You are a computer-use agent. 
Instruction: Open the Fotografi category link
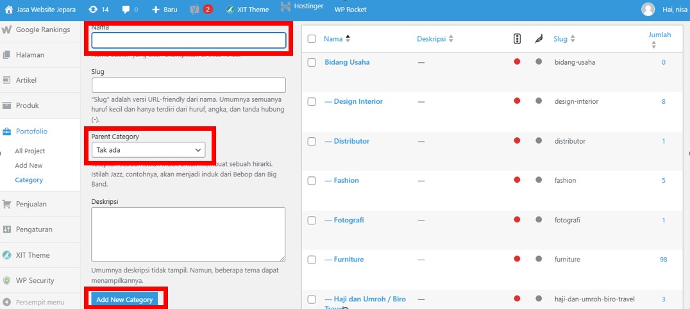(344, 220)
